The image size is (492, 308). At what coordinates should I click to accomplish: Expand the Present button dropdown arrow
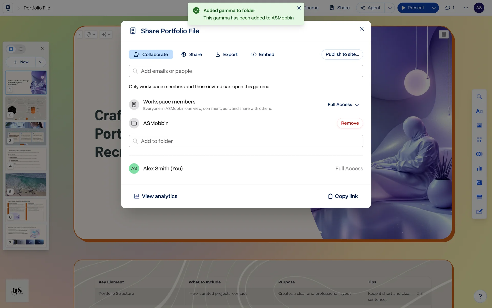(x=433, y=8)
